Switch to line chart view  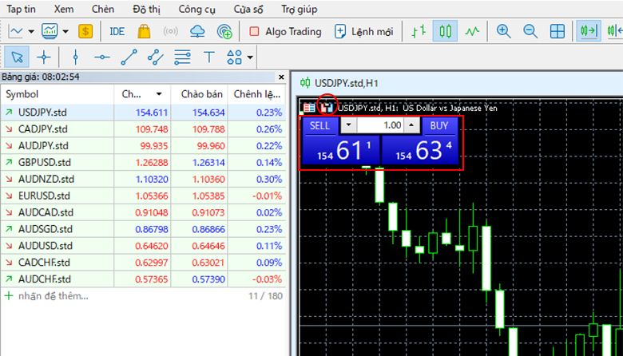coord(472,31)
